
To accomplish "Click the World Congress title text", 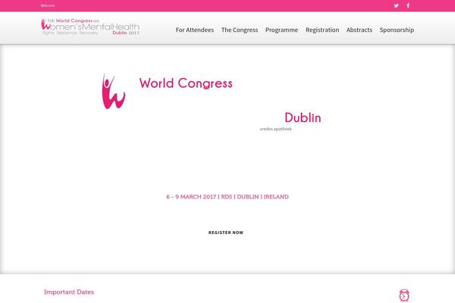I will 186,83.
